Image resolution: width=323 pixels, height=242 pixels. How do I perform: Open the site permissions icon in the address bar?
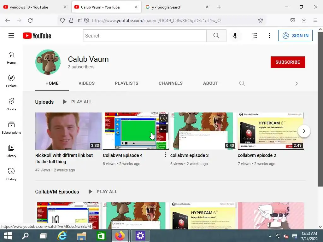(x=80, y=20)
